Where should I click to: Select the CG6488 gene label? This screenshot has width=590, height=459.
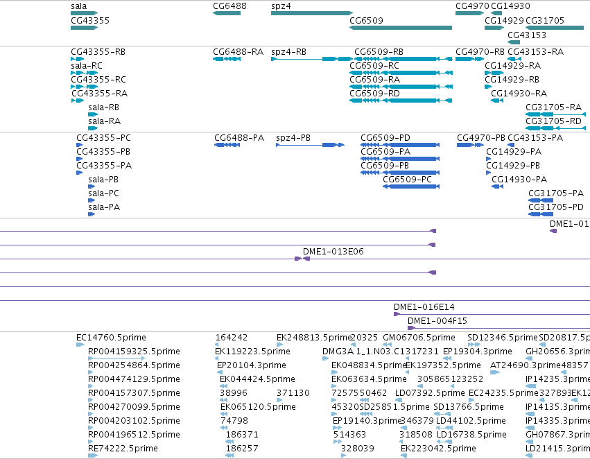[229, 6]
